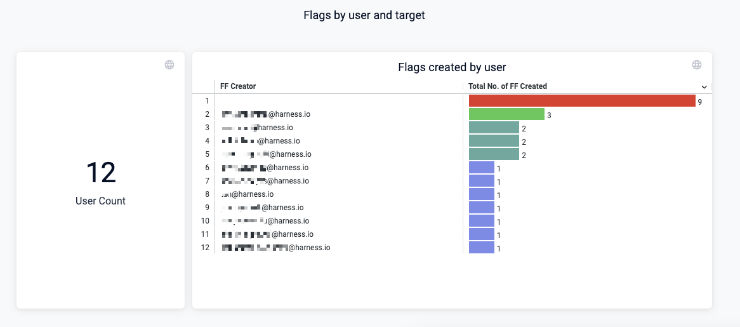
Task: Select the harness.io email in row 8
Action: [x=248, y=194]
